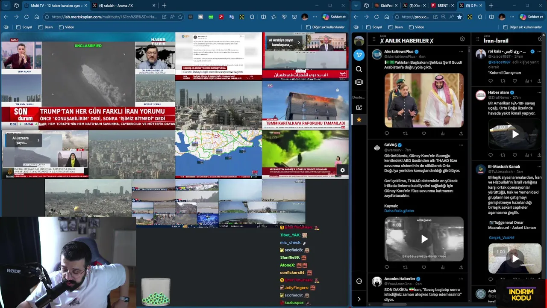Click the @kaisos1987 mention link
This screenshot has height=308, width=547.
(499, 62)
